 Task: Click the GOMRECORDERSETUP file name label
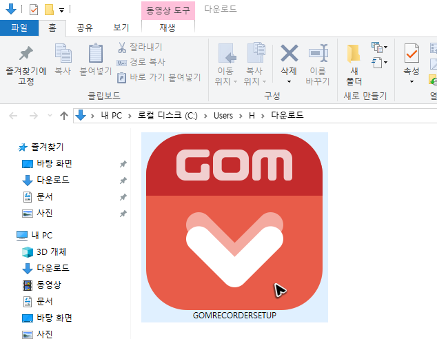click(234, 316)
